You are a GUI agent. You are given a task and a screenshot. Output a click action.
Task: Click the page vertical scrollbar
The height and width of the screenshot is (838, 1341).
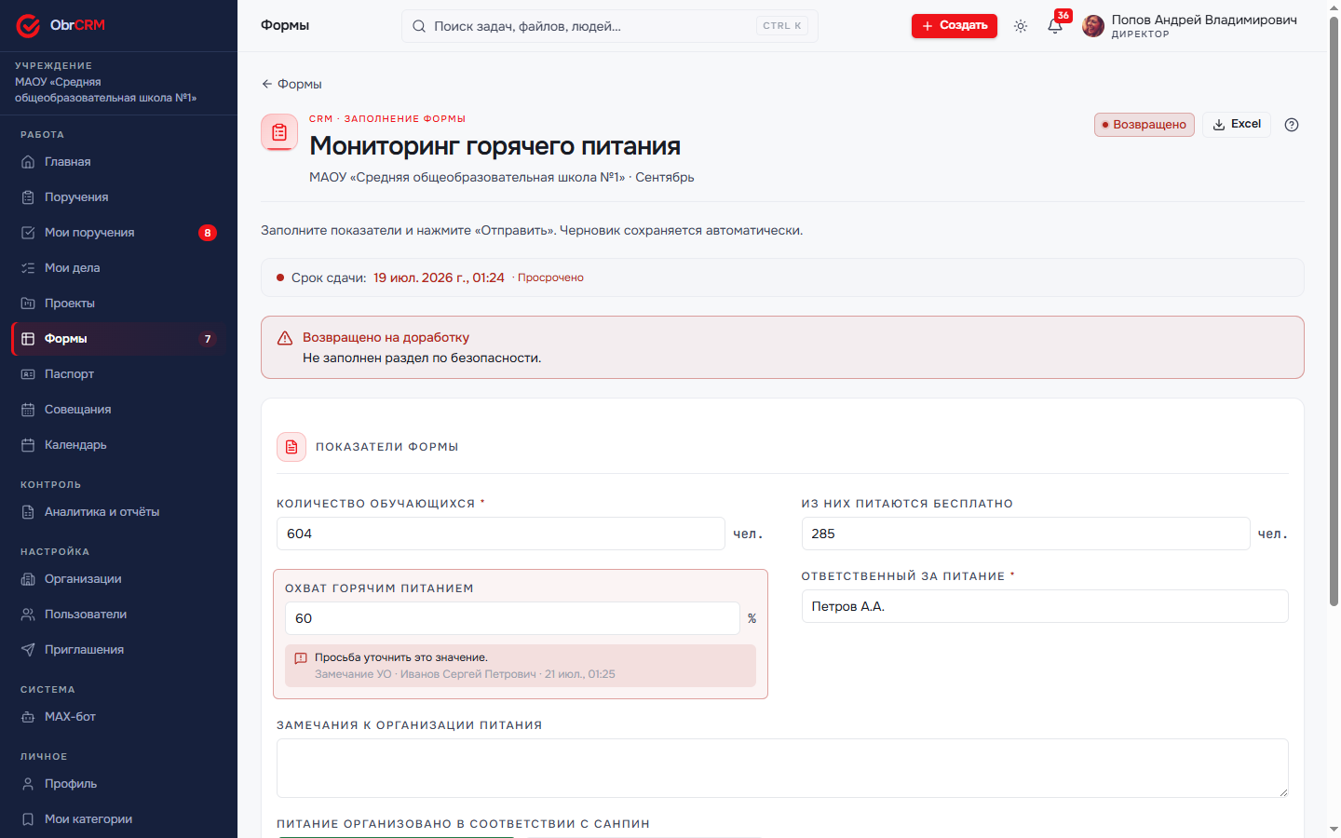pos(1334,312)
